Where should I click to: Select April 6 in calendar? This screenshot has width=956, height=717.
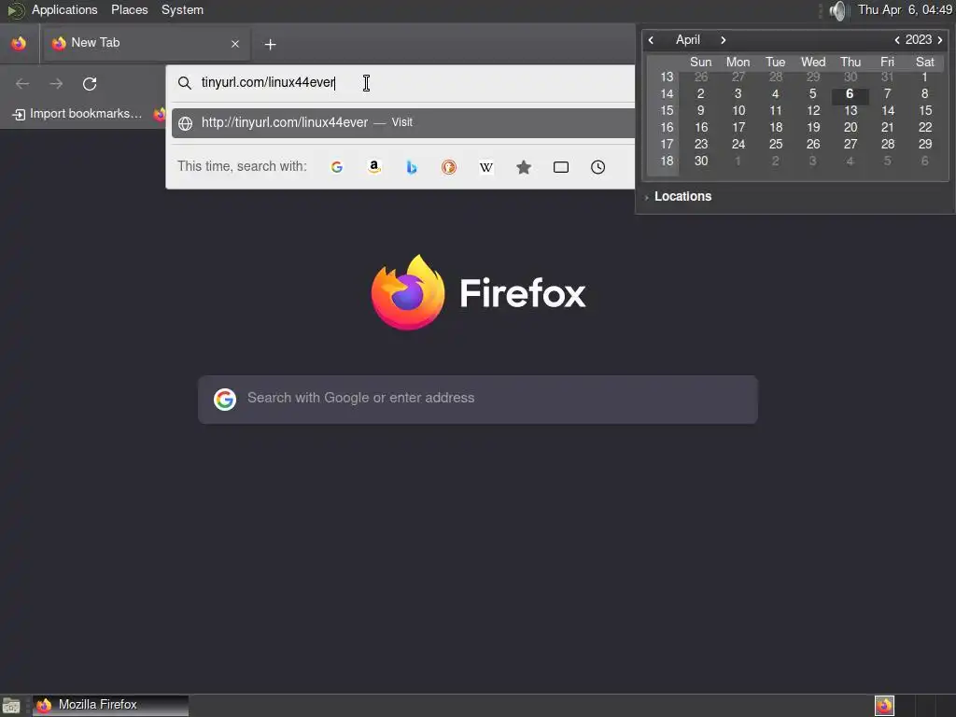(850, 94)
